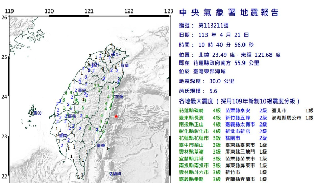
Task: Click 彰化縣彰化市 4級 intensity entry
Action: coord(200,131)
